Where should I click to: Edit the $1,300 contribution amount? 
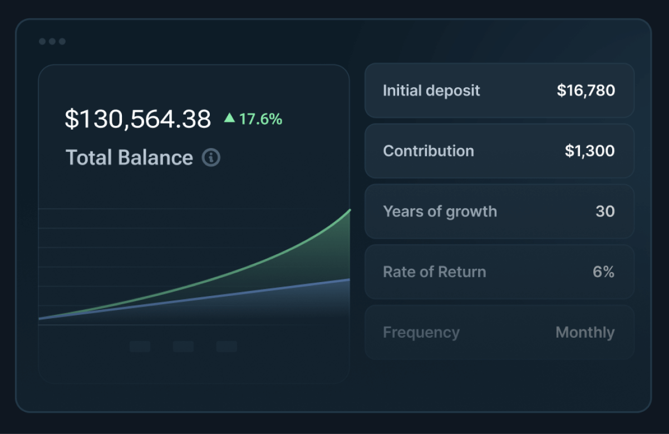tap(589, 151)
